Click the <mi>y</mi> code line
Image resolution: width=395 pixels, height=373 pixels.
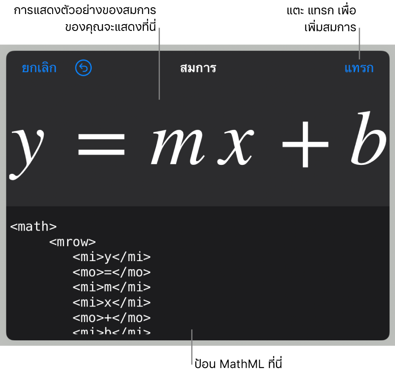pos(112,257)
